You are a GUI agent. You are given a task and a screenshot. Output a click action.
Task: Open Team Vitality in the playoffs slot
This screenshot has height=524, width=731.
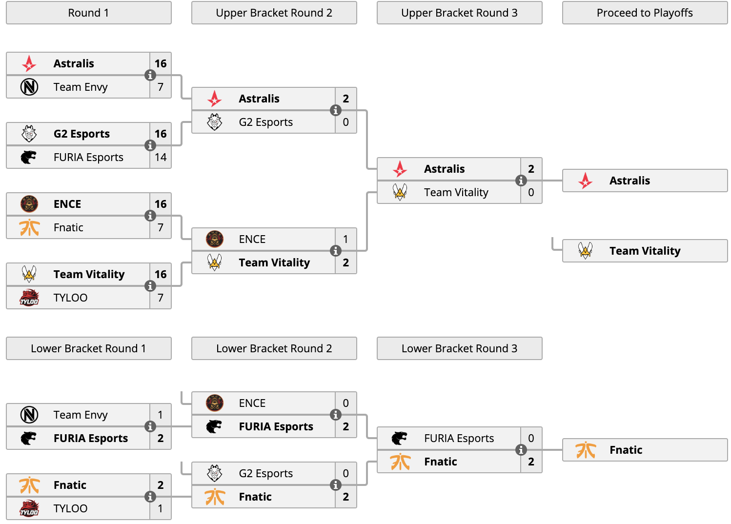pyautogui.click(x=645, y=251)
